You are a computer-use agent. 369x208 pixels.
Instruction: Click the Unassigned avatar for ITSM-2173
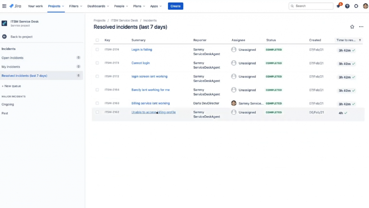pos(234,63)
